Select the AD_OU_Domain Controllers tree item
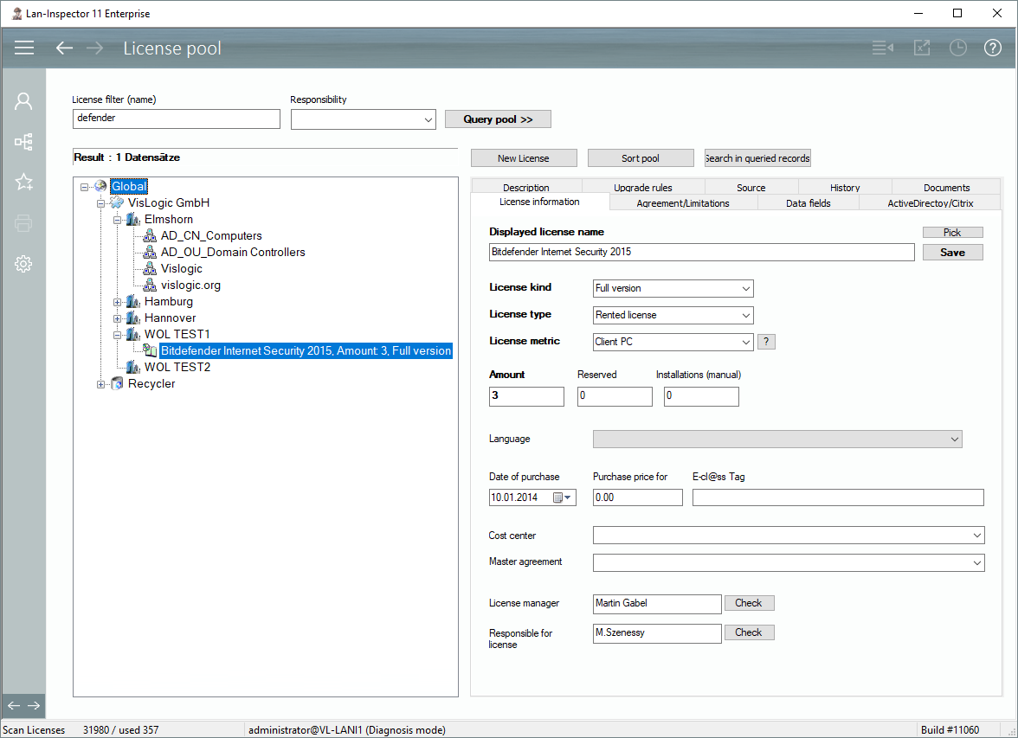The height and width of the screenshot is (738, 1018). pos(233,252)
